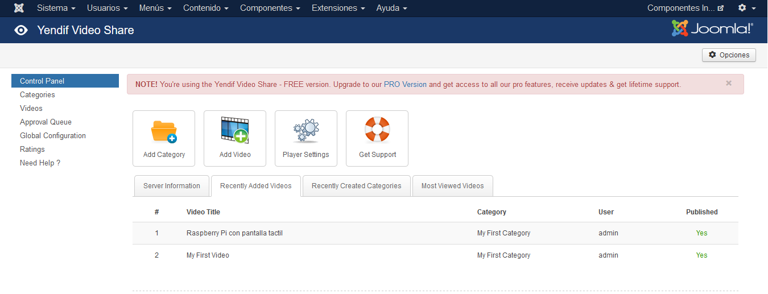Image resolution: width=768 pixels, height=294 pixels.
Task: Select Approval Queue in the sidebar
Action: click(46, 122)
